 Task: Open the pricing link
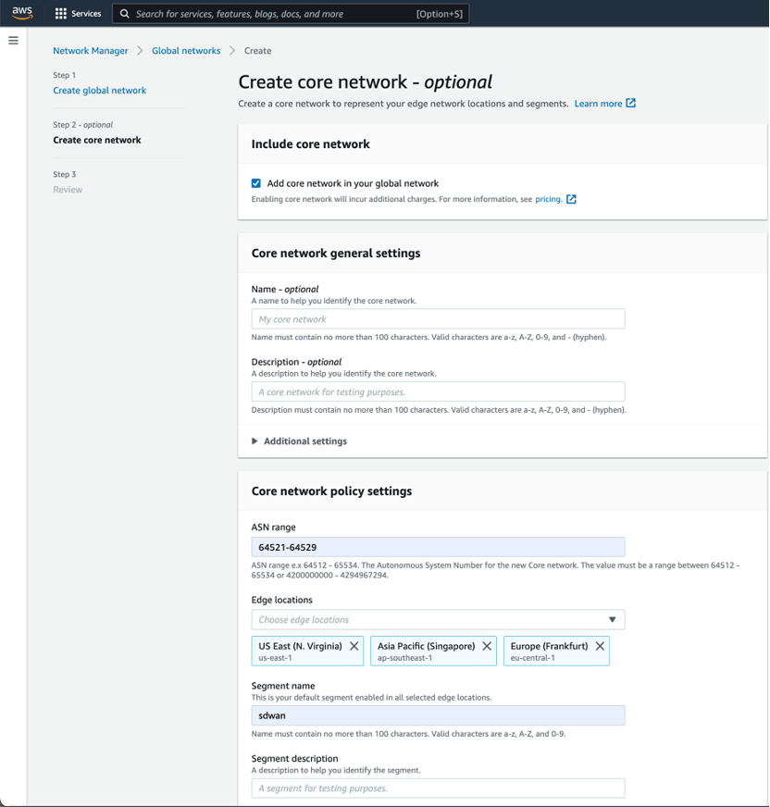548,199
